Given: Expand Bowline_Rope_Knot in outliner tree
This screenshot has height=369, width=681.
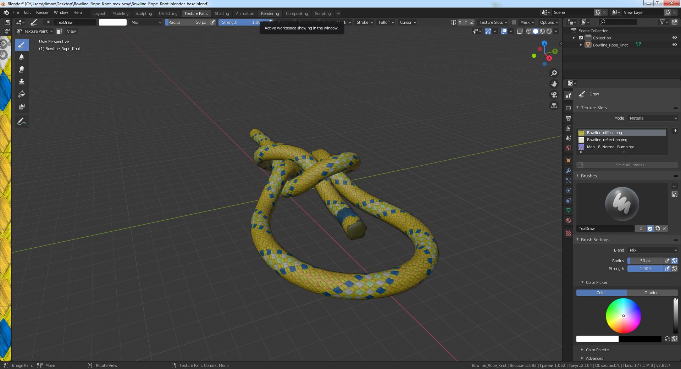Looking at the screenshot, I should point(581,45).
